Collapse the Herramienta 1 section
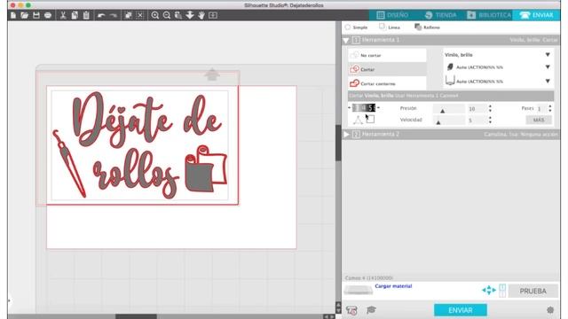Screen dimensions: 568x319 [x=346, y=41]
